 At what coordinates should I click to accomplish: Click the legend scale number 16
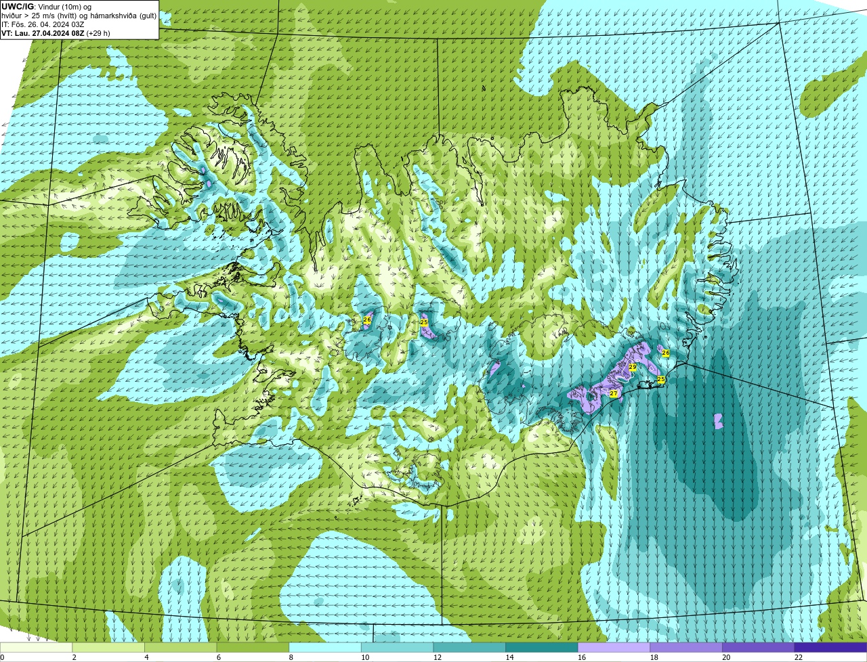[x=582, y=657]
